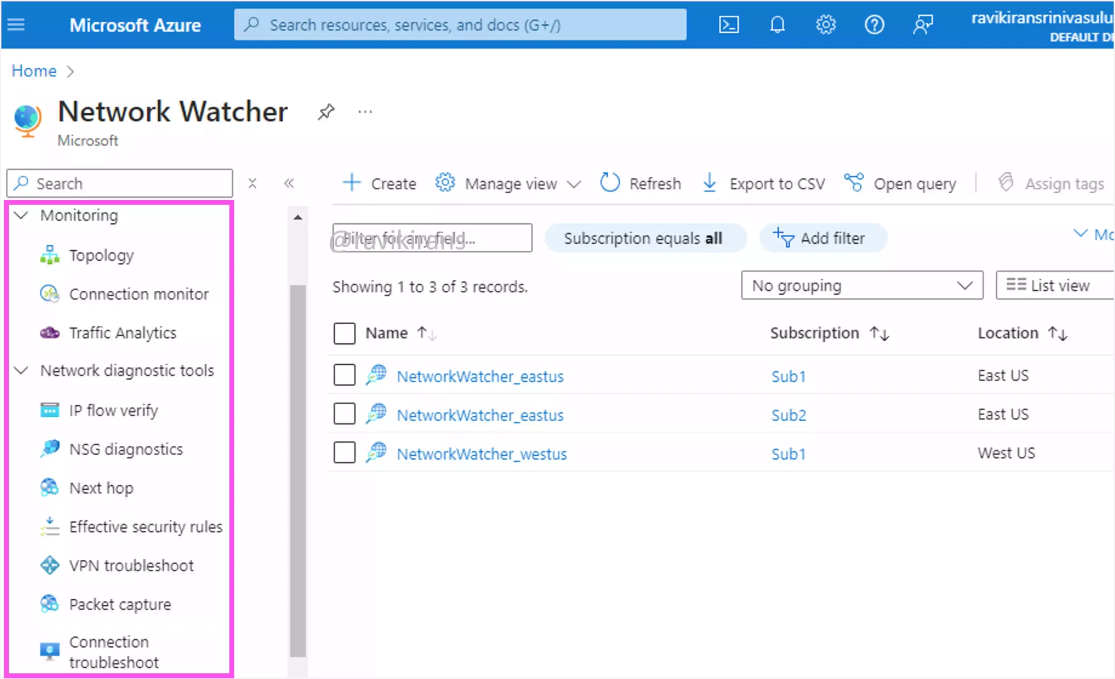Open Connection monitor in the sidebar
The width and height of the screenshot is (1115, 679).
tap(139, 294)
